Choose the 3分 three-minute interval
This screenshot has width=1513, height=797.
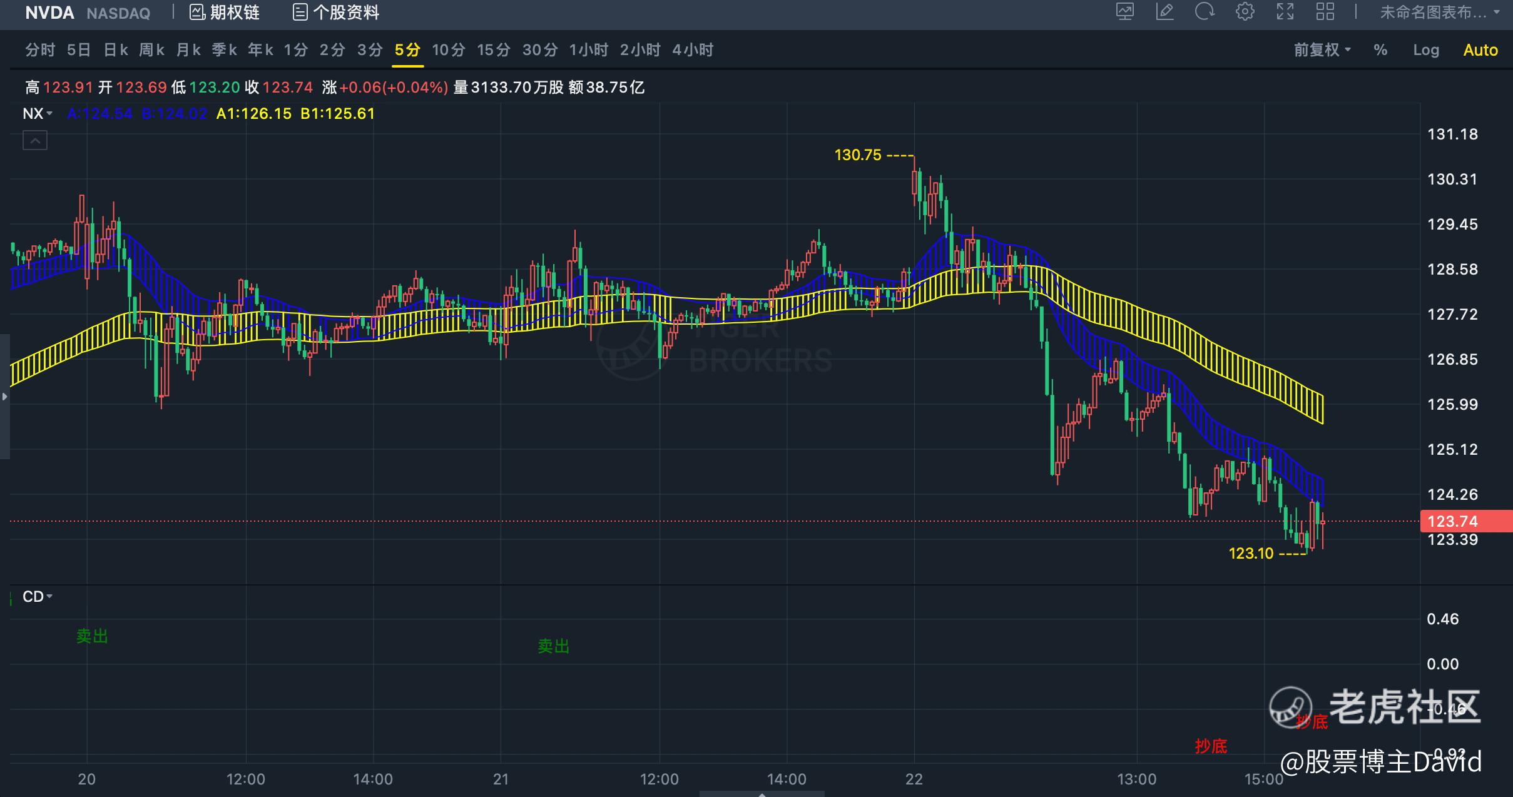click(370, 50)
